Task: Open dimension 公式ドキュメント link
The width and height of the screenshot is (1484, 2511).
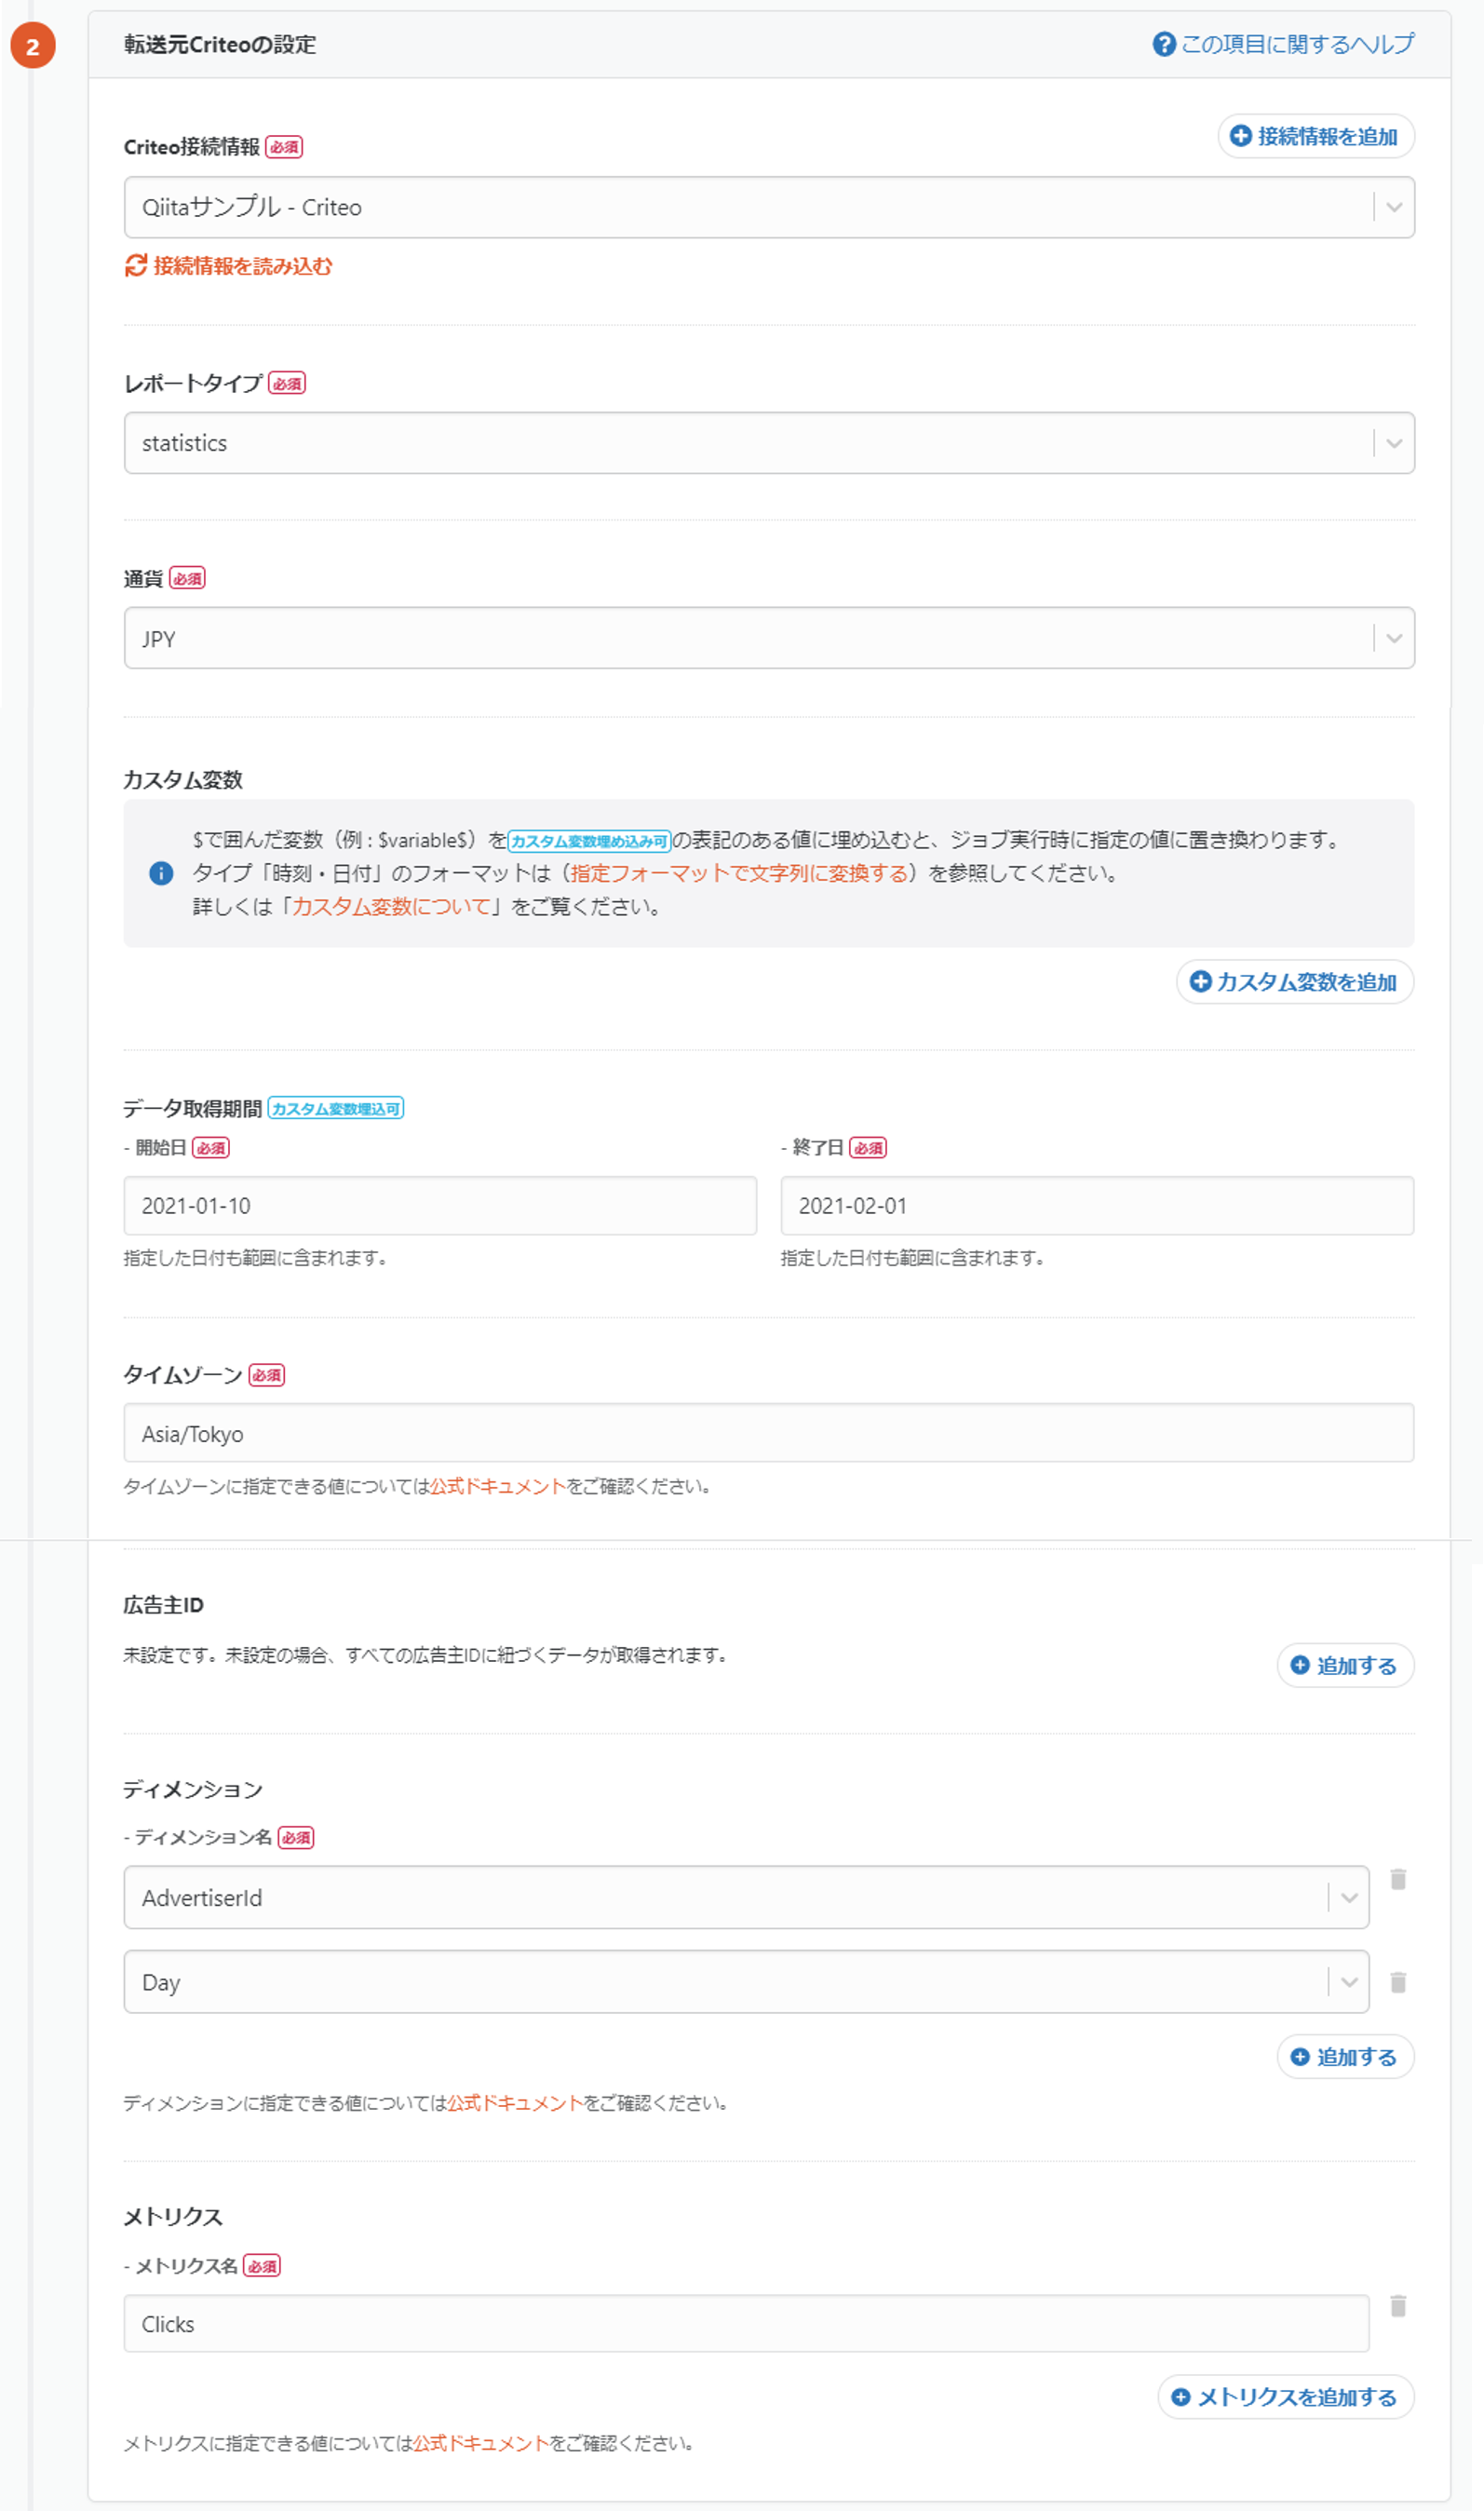Action: [515, 2103]
